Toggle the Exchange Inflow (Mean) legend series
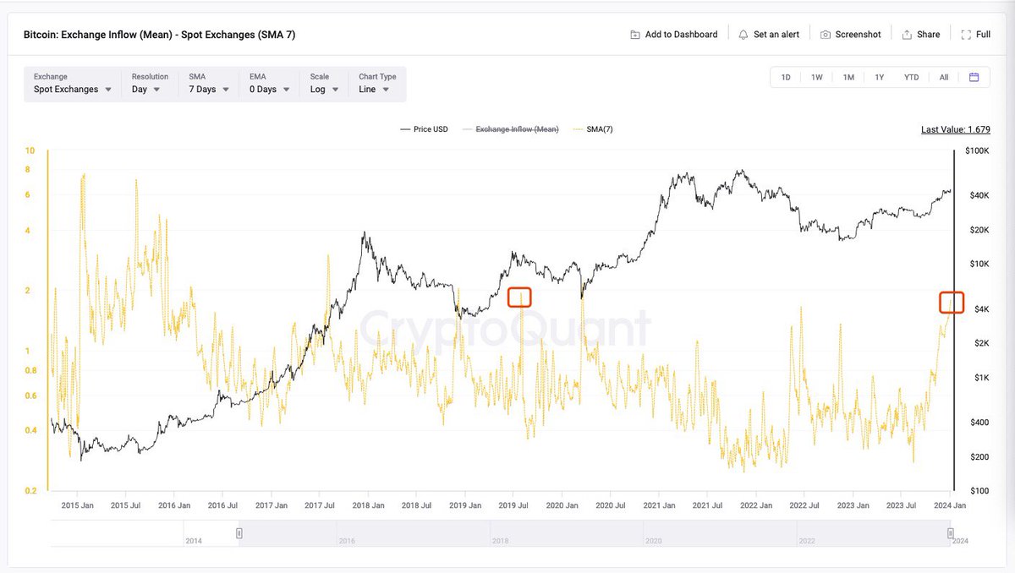1015x573 pixels. (x=511, y=129)
